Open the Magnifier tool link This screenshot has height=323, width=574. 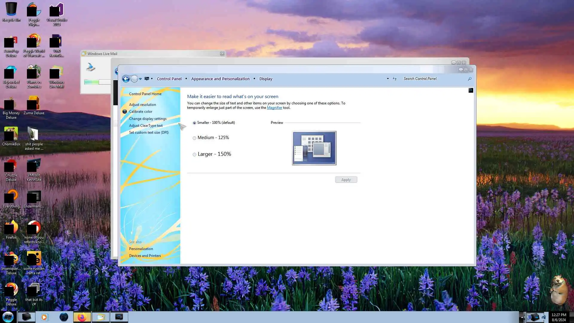pos(274,108)
